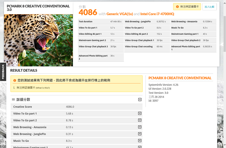
Task: Click the orange PCMARK 8 CREATIVE CONVENTIONAL heading
Action: click(180, 78)
